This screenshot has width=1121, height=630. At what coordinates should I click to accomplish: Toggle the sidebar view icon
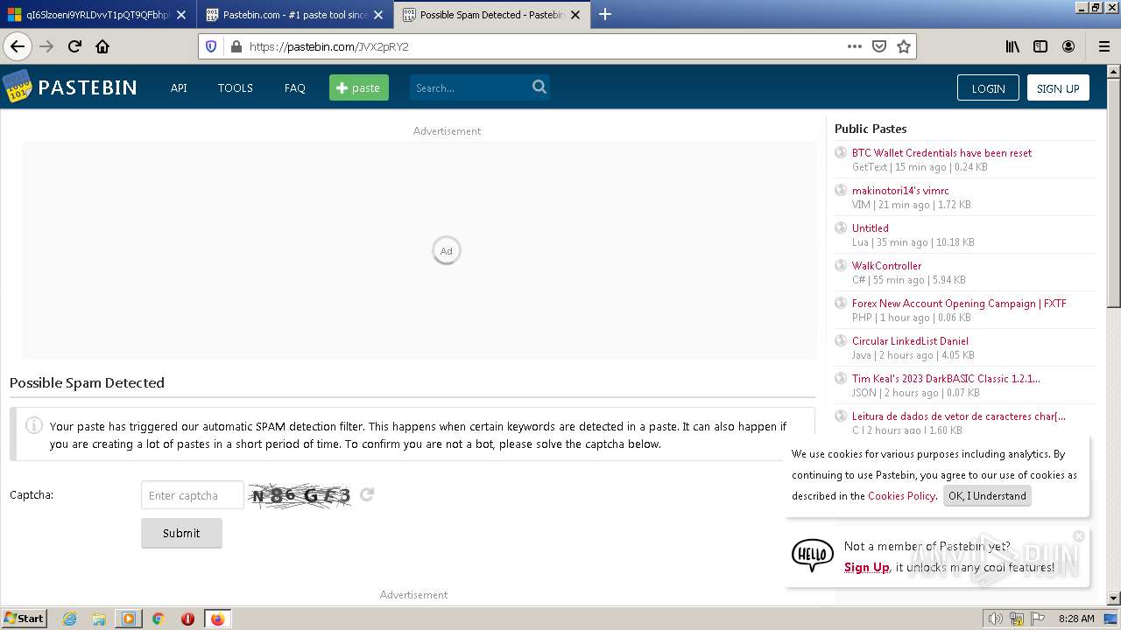click(x=1040, y=46)
